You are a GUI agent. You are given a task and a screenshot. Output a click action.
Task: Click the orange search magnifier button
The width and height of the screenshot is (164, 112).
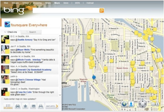102,11
